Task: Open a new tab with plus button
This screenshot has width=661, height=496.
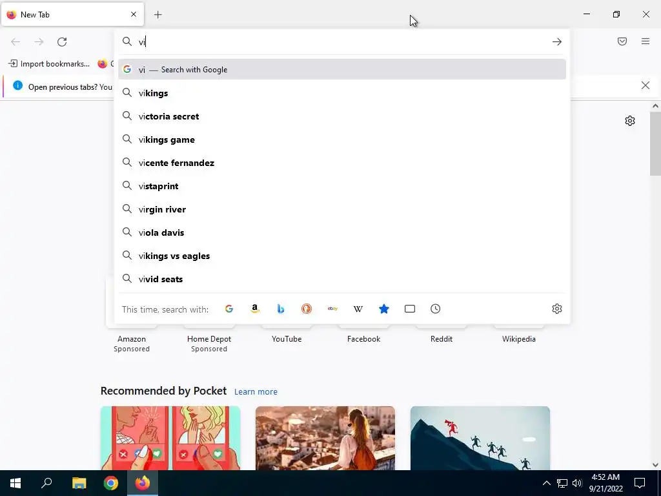Action: tap(158, 15)
